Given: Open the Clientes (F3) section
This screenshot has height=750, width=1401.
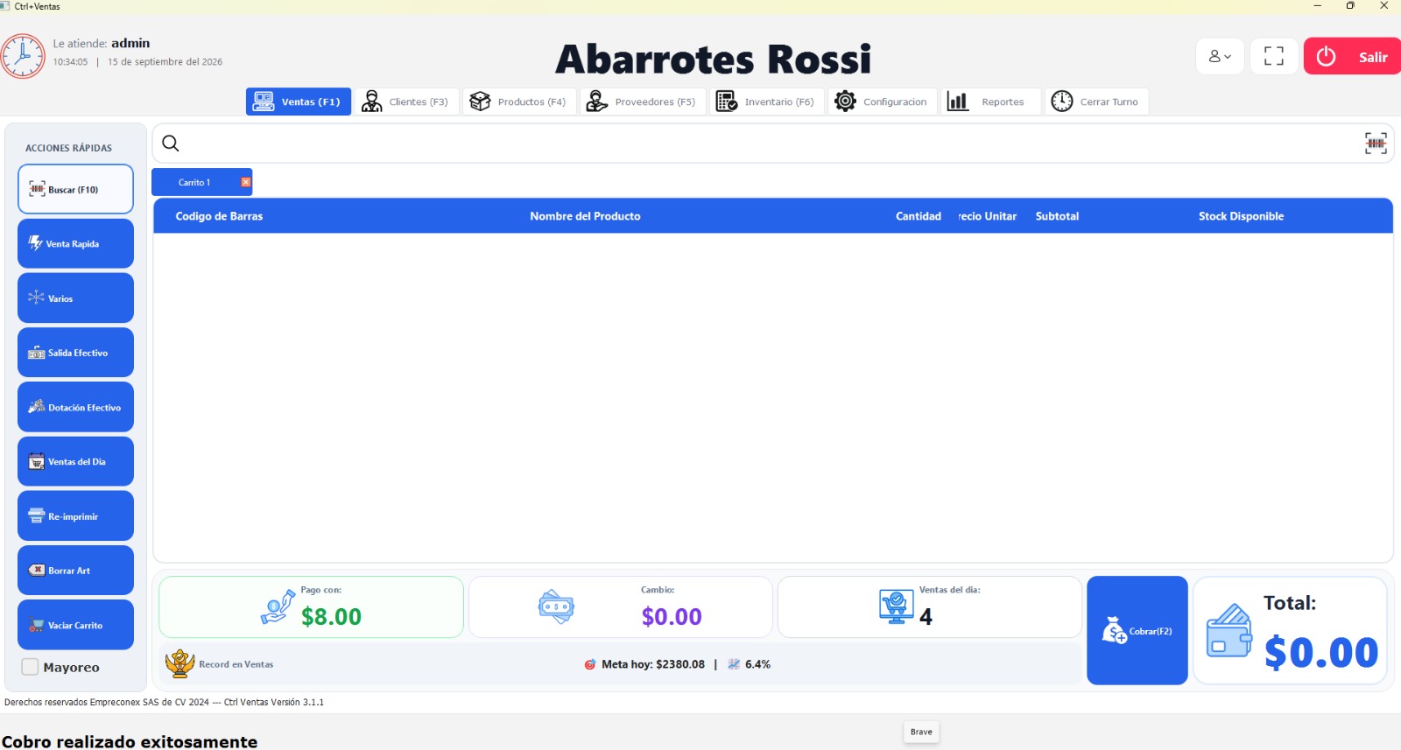Looking at the screenshot, I should click(406, 102).
